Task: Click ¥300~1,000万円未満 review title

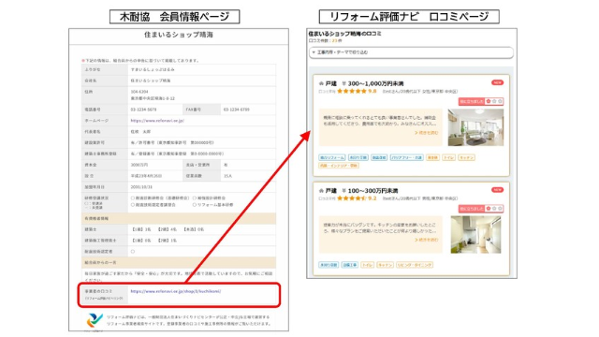Action: pyautogui.click(x=373, y=83)
